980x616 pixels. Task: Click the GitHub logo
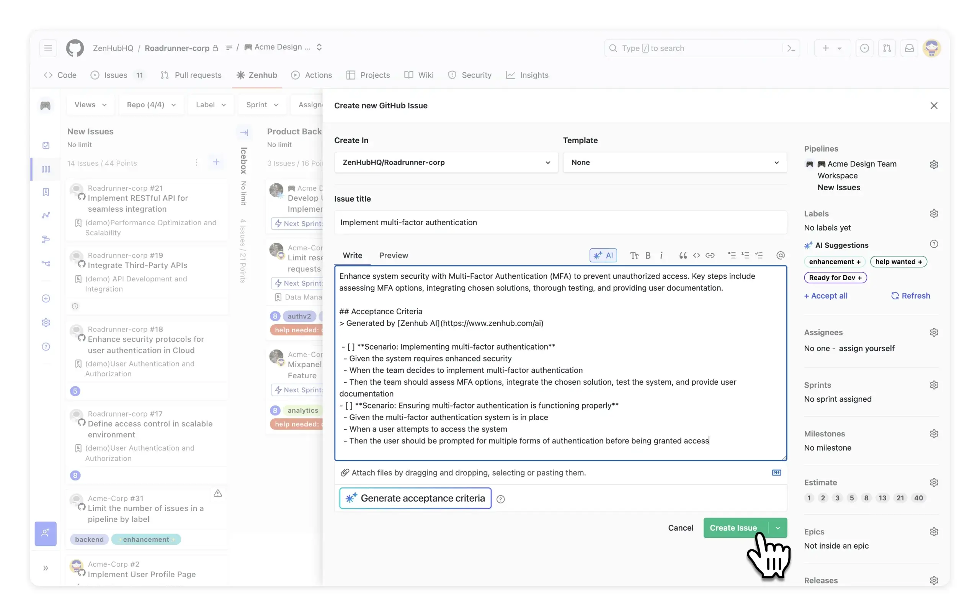click(x=75, y=48)
